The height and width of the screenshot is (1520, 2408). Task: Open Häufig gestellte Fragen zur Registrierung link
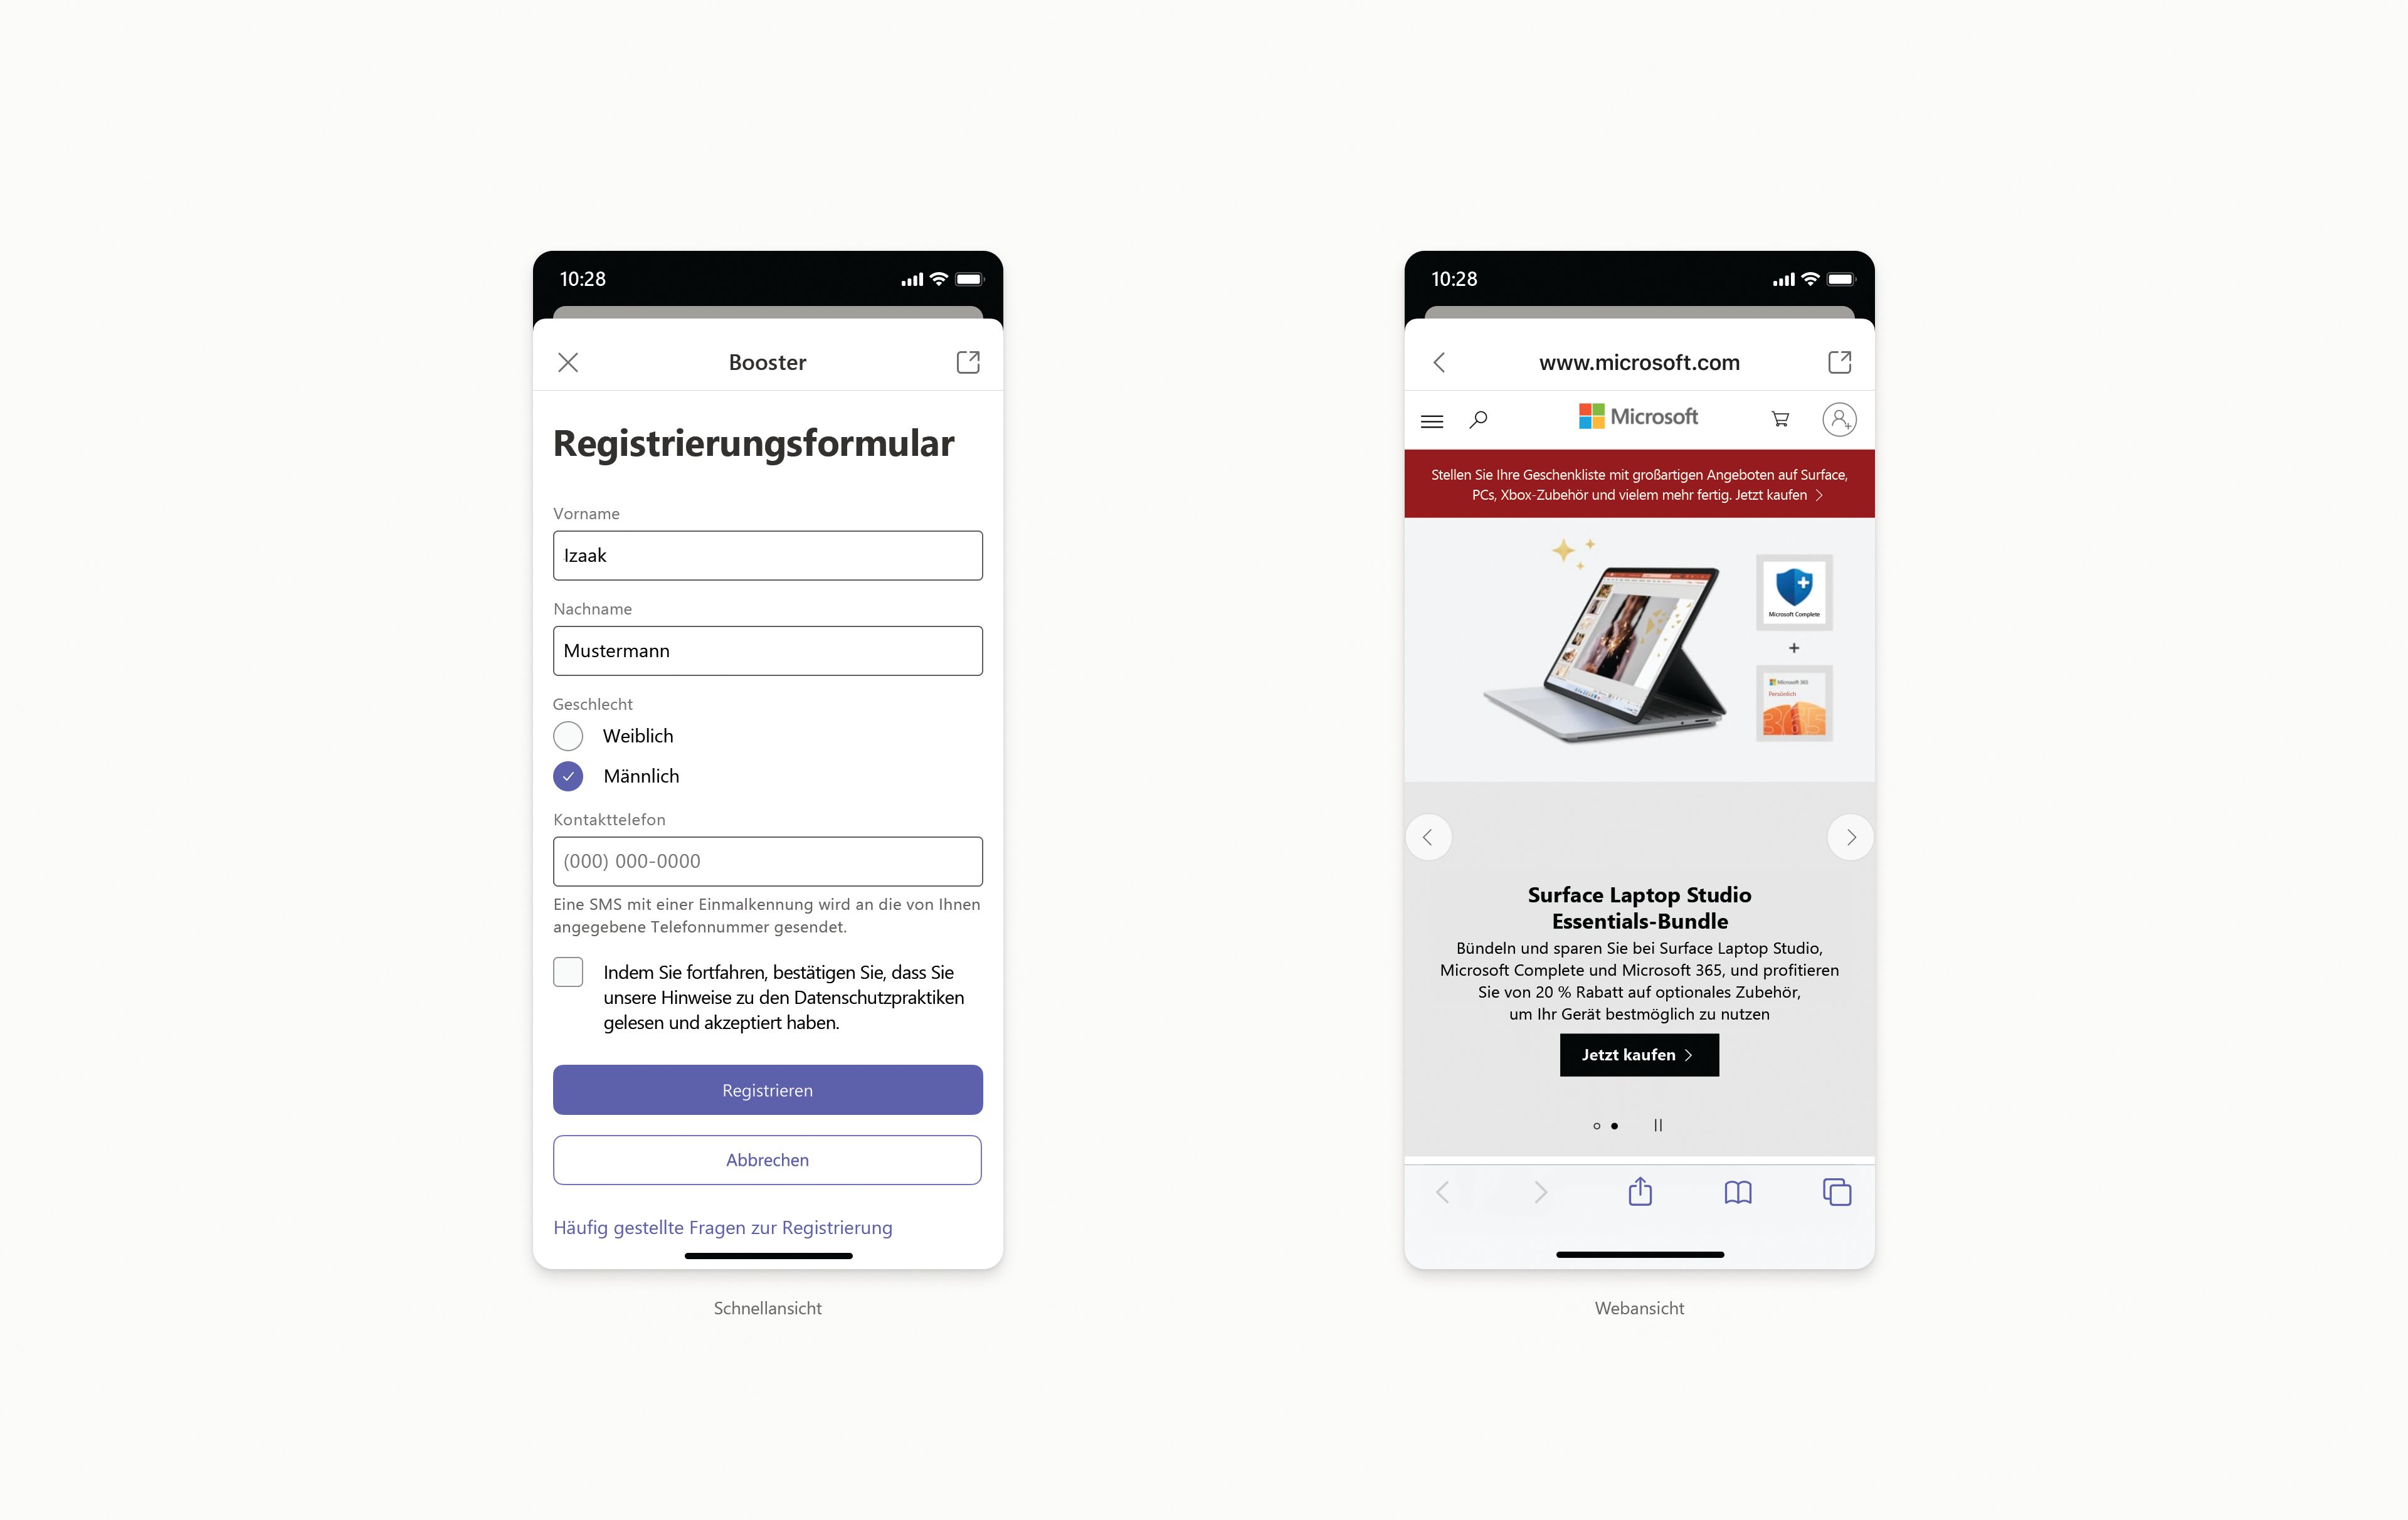click(723, 1226)
